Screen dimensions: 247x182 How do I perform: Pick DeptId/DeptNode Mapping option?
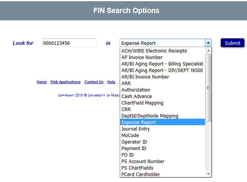(162, 116)
